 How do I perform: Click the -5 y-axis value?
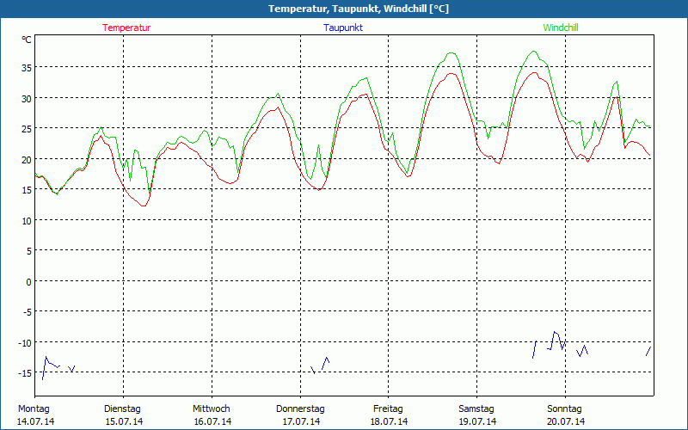28,312
